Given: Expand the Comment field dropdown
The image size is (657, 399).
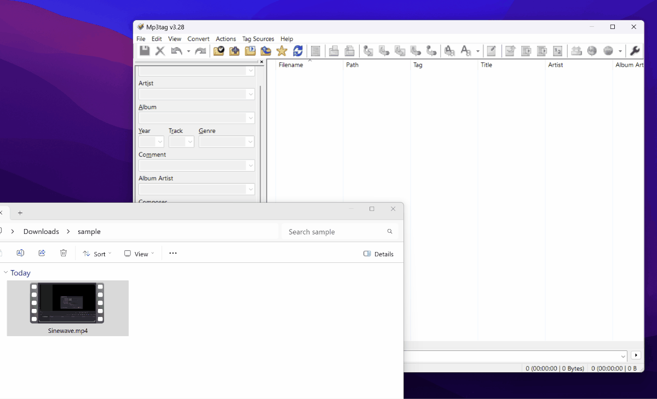Looking at the screenshot, I should 251,166.
